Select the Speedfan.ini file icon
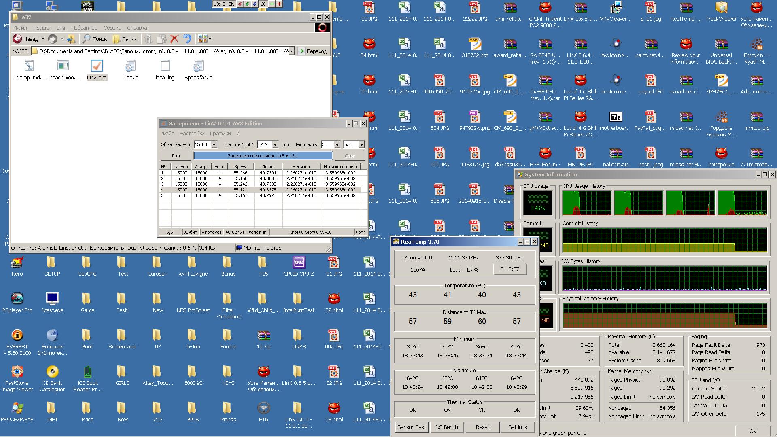Viewport: 777px width, 437px height. pos(198,66)
